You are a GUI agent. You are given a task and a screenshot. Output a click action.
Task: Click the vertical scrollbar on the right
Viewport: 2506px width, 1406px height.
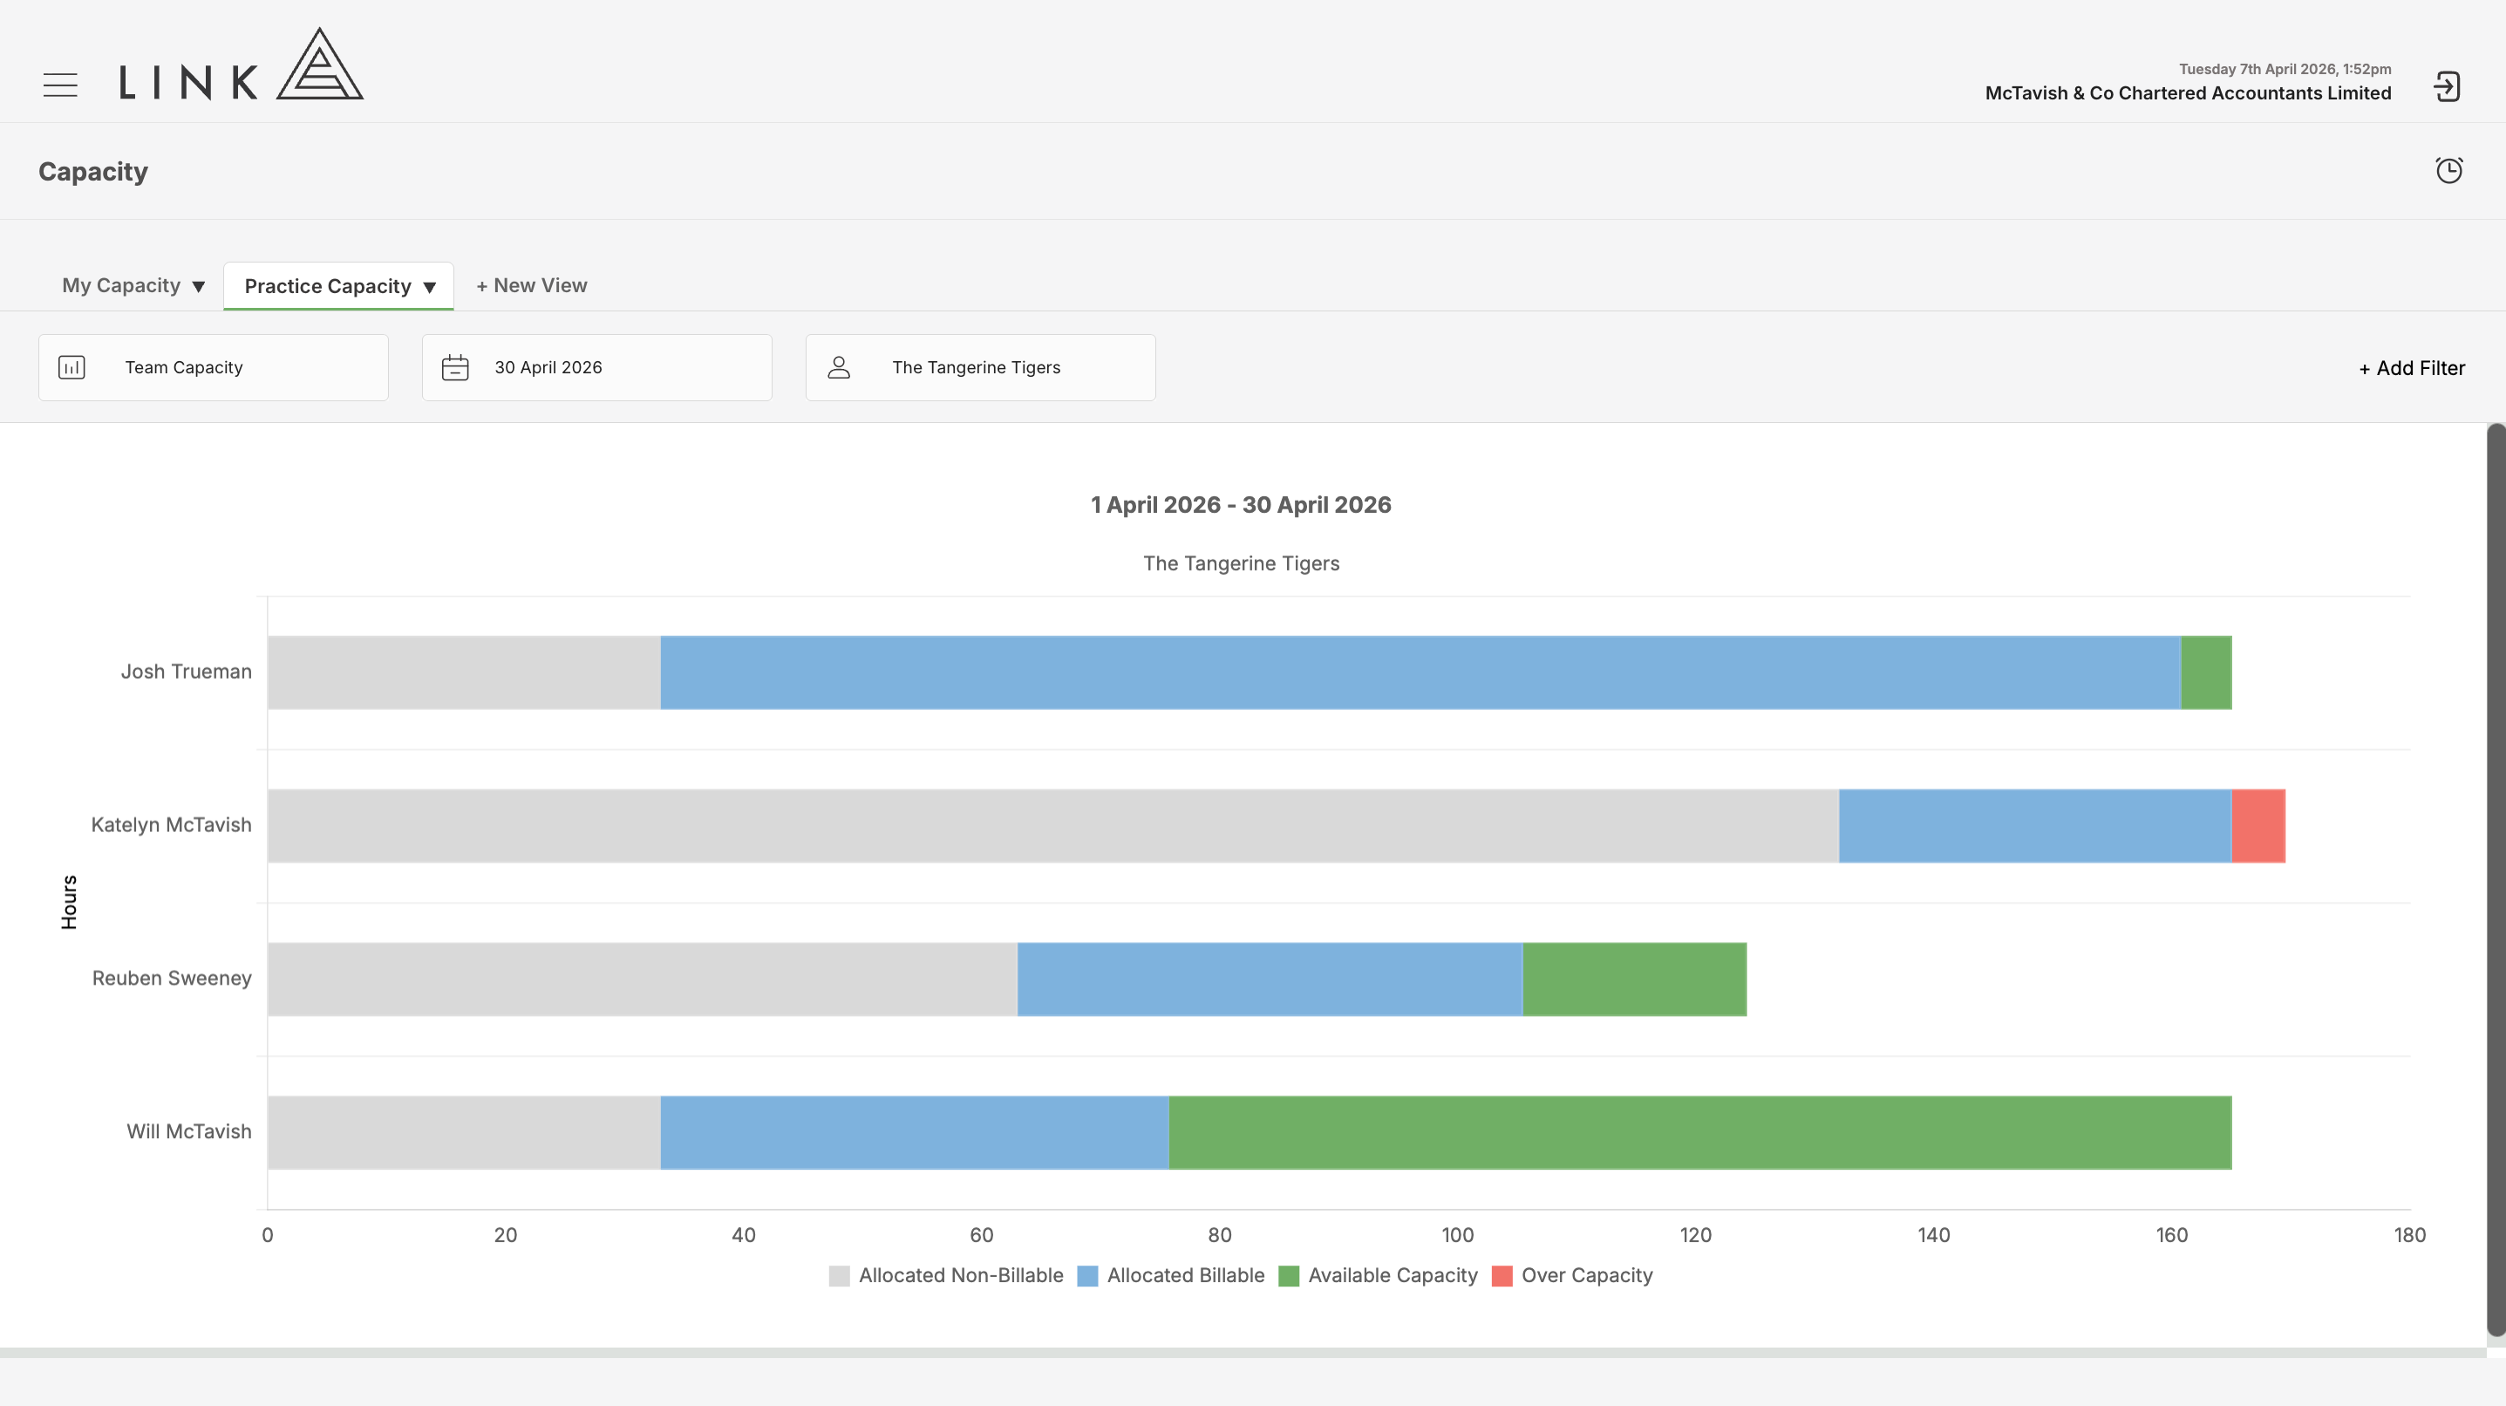(2496, 881)
